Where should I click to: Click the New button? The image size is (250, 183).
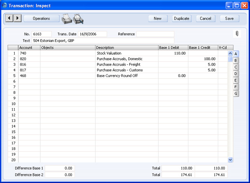click(158, 18)
